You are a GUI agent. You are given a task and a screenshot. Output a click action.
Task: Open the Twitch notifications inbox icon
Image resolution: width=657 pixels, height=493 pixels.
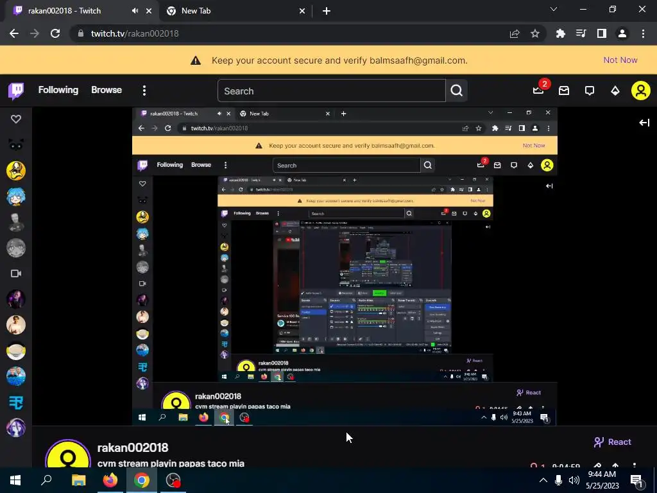(x=564, y=91)
